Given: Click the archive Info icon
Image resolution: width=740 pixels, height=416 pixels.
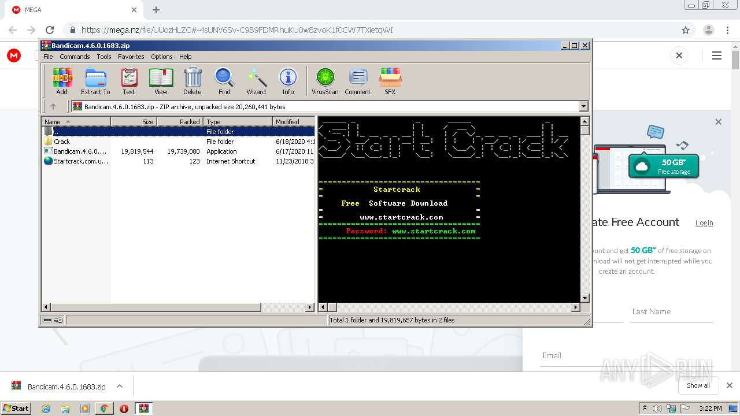Looking at the screenshot, I should click(x=288, y=81).
